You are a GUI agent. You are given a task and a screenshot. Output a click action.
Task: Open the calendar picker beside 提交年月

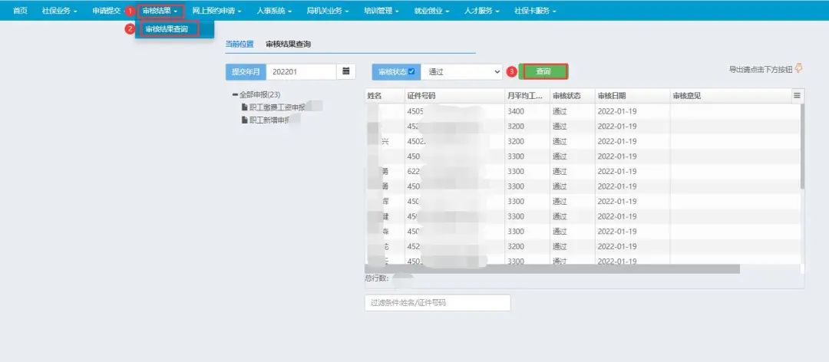[x=346, y=71]
